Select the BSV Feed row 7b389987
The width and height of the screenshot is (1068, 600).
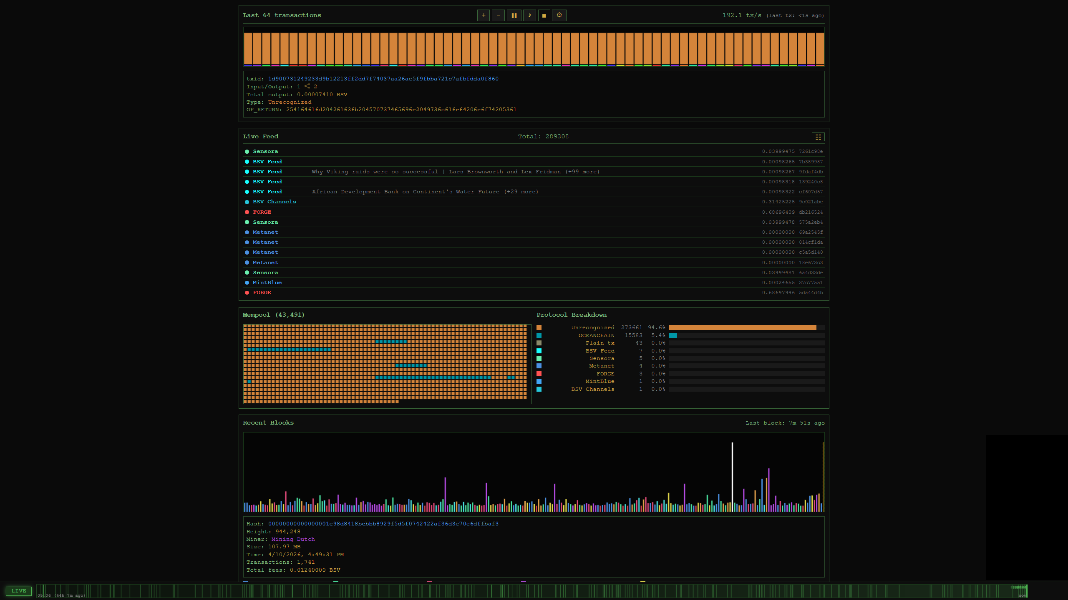[x=534, y=162]
